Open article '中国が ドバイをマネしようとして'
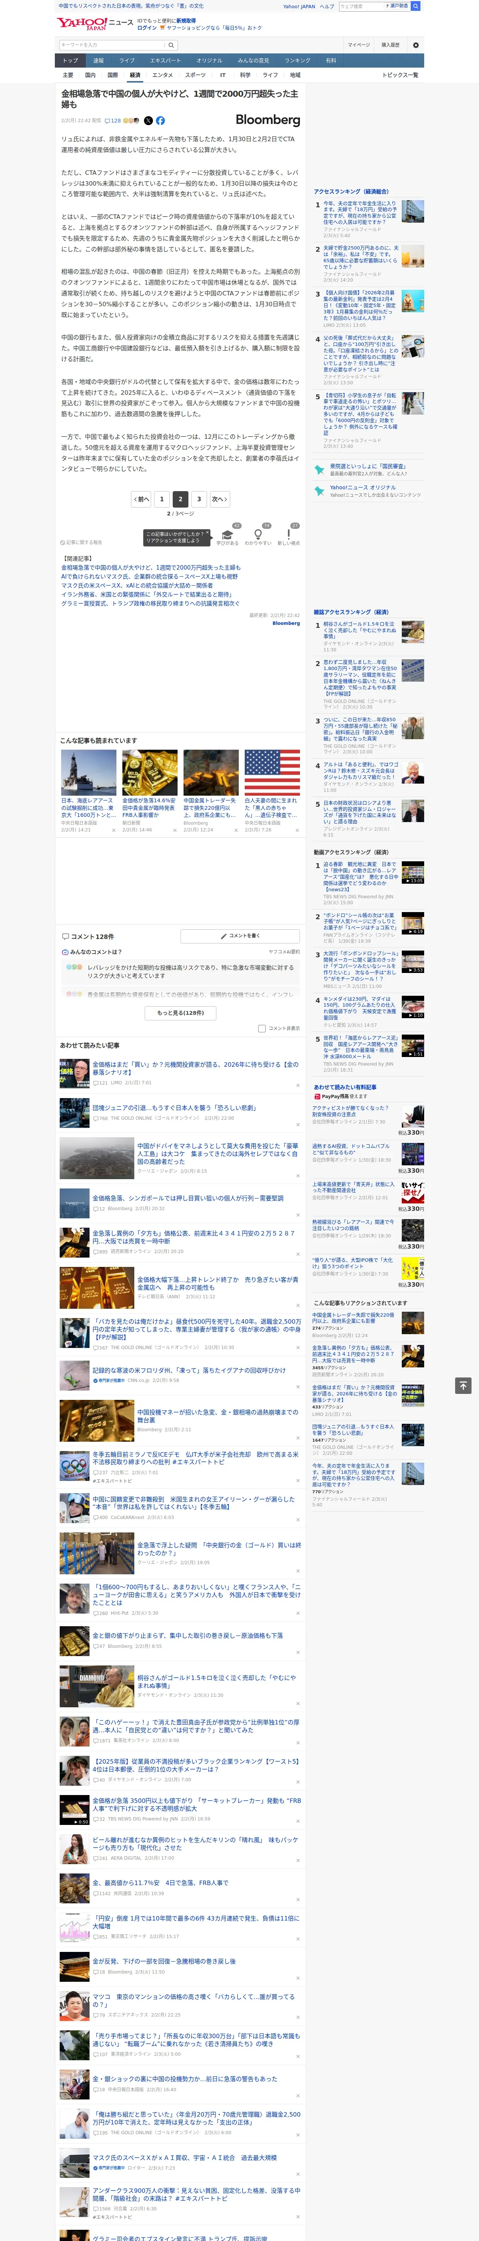479x2241 pixels. [218, 1154]
